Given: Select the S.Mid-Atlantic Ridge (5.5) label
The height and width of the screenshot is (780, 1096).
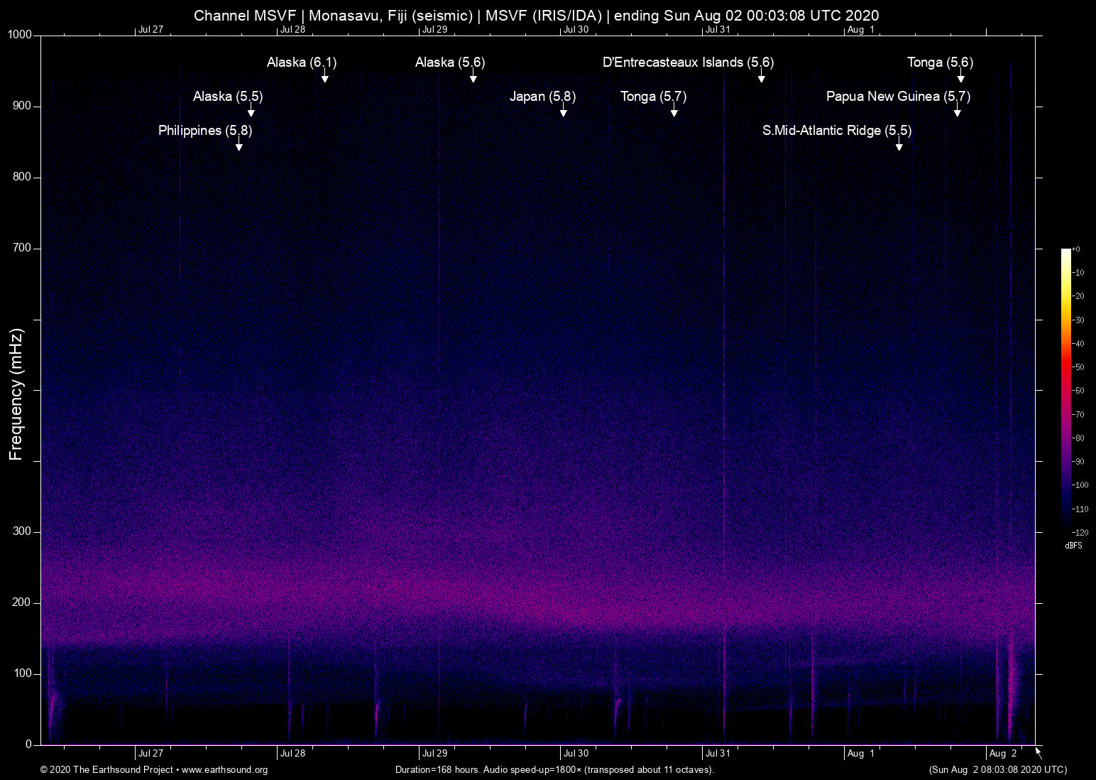Looking at the screenshot, I should (x=837, y=131).
